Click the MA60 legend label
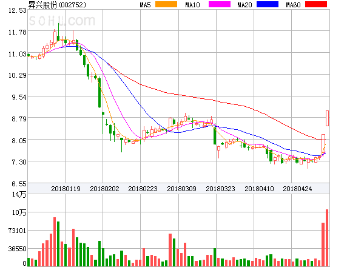 (x=293, y=5)
